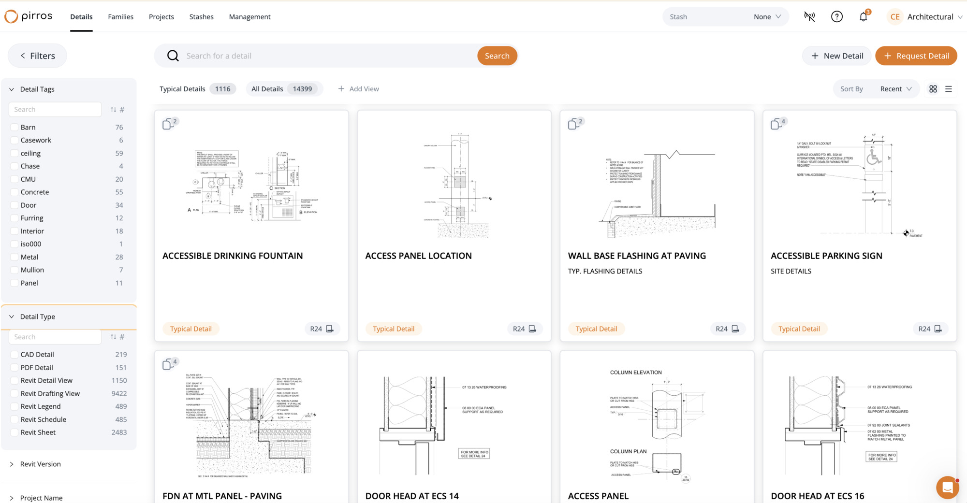Screen dimensions: 967x503
Task: Expand the Revit Version filter section
Action: (12, 464)
